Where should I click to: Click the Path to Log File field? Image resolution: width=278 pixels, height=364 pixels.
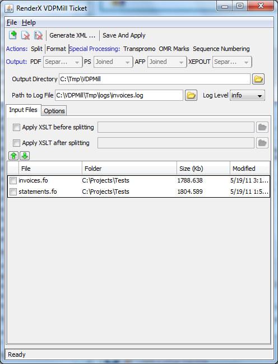[119, 95]
